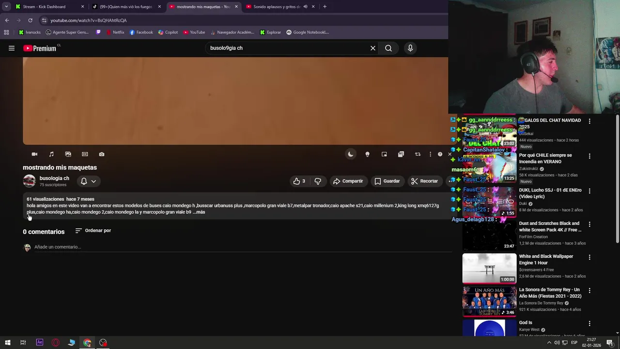Click the stacked windows icon below the video
Screen dimensions: 620x349
pos(401,154)
